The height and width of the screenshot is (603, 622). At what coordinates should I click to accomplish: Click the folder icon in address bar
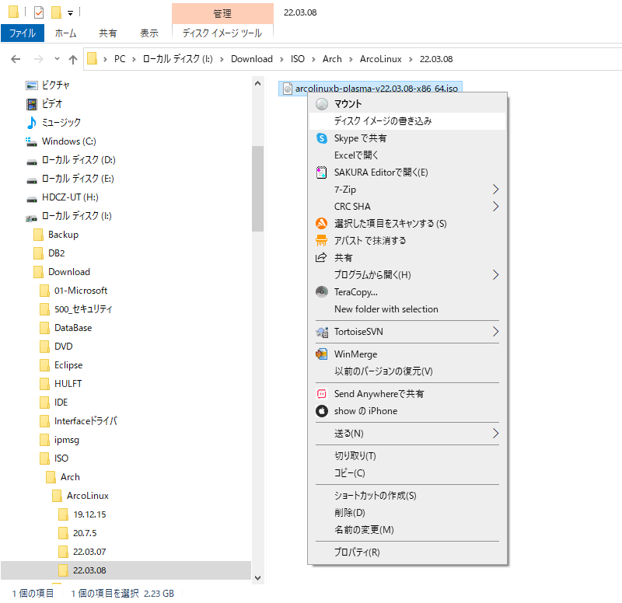[92, 59]
